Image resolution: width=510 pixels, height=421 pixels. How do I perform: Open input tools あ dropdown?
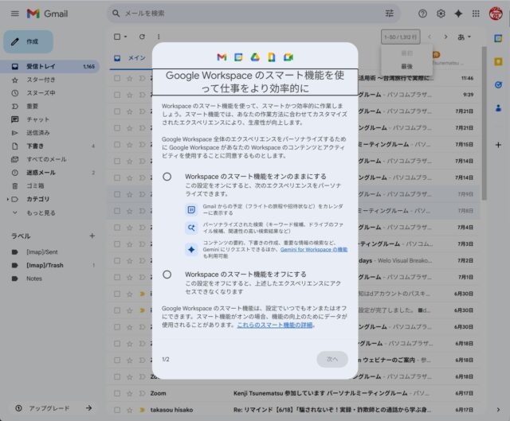tap(464, 37)
